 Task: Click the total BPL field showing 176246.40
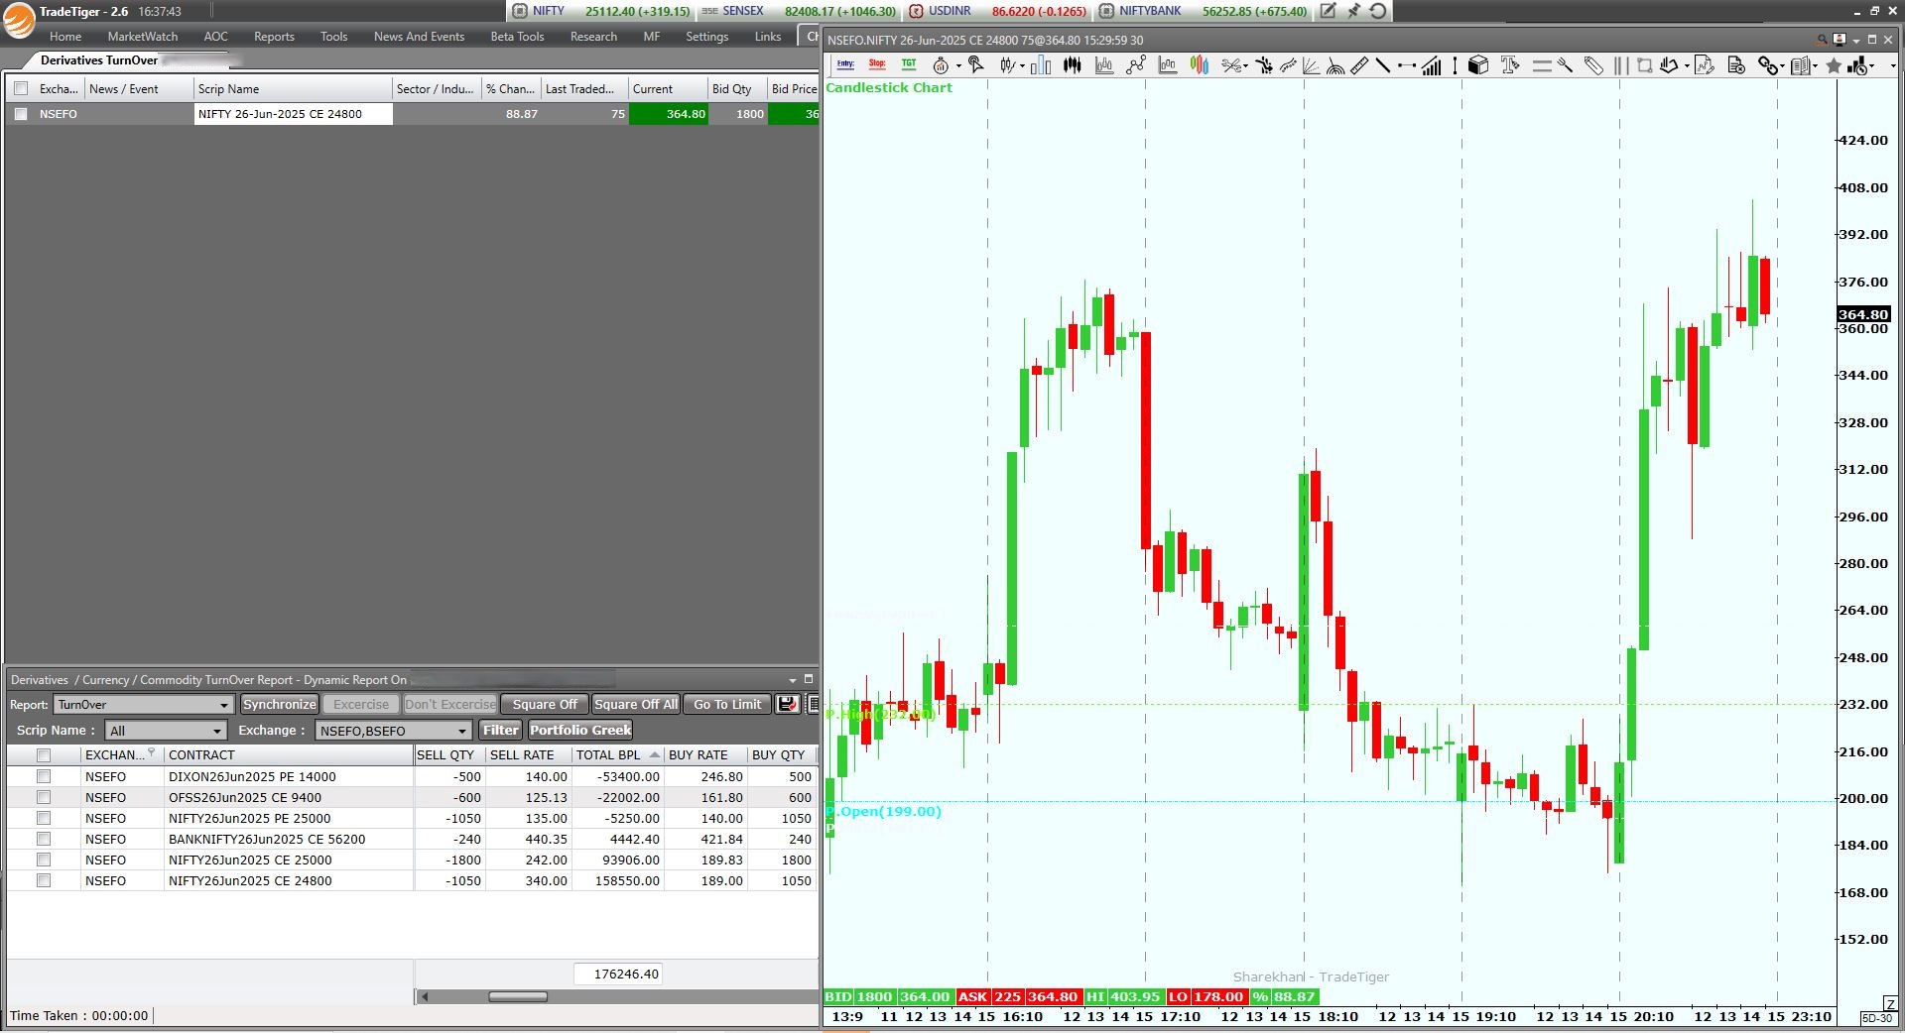pos(618,974)
